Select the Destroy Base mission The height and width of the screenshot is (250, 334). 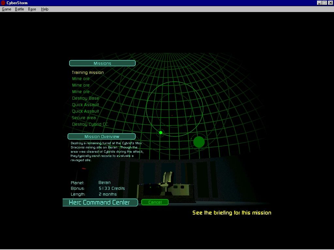click(85, 98)
